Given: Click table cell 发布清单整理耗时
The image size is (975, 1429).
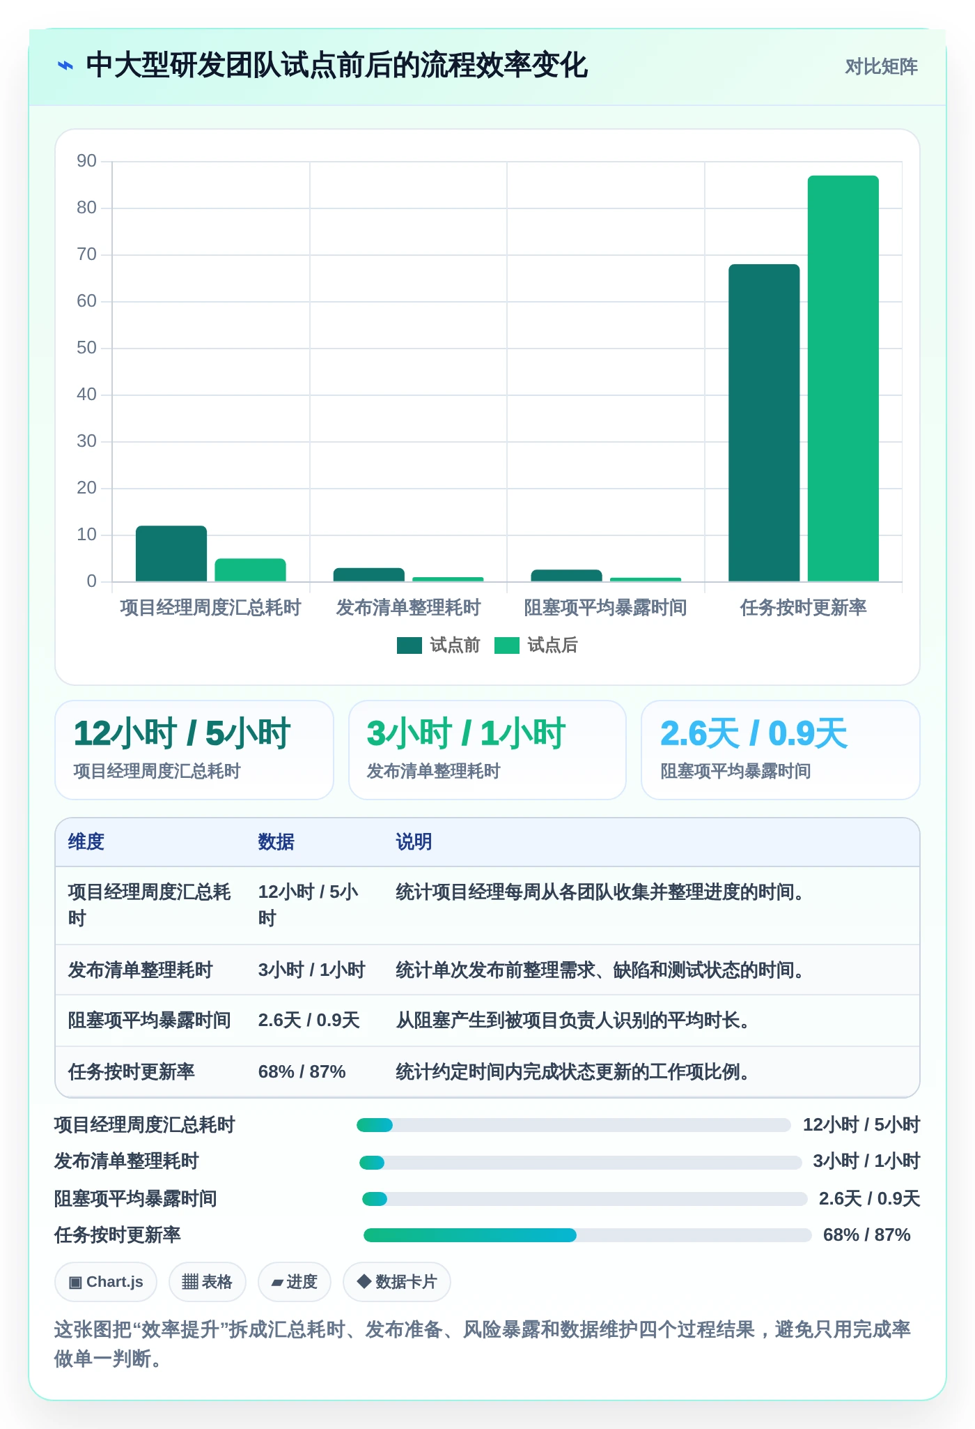Looking at the screenshot, I should (141, 970).
